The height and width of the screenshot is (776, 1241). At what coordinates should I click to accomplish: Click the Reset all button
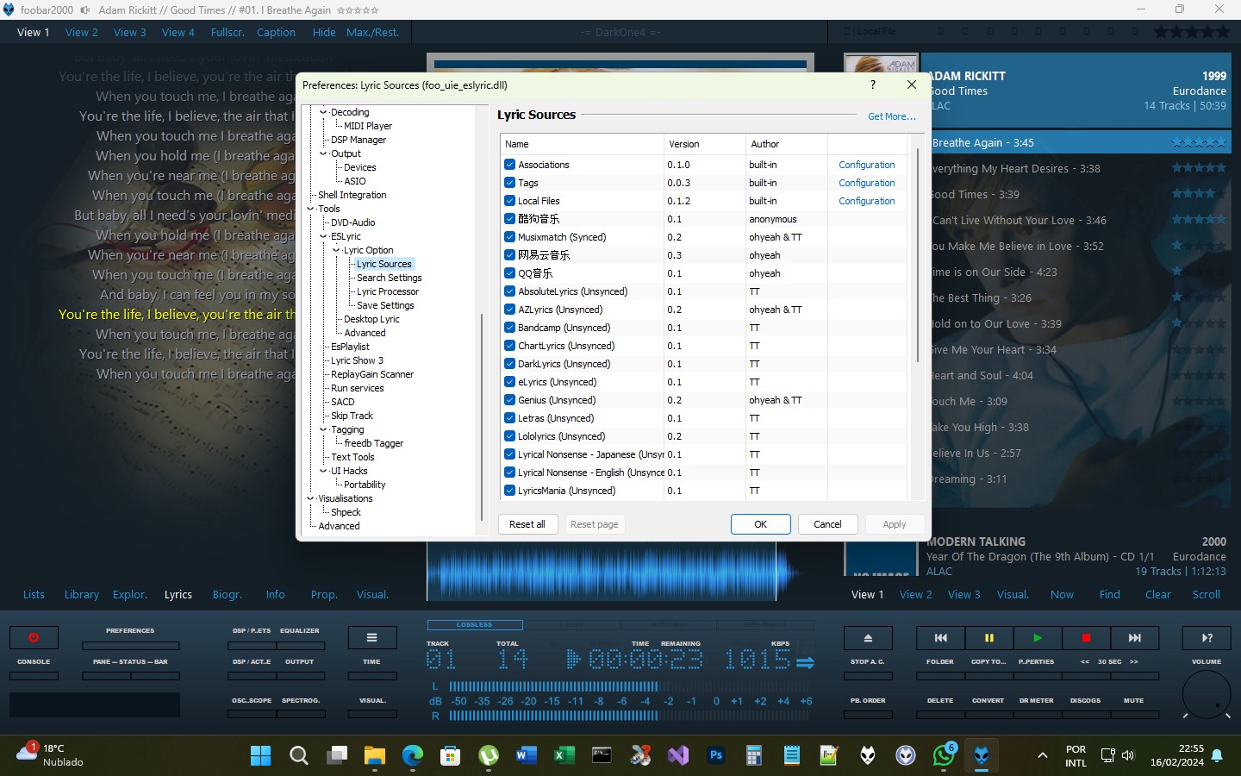click(527, 524)
